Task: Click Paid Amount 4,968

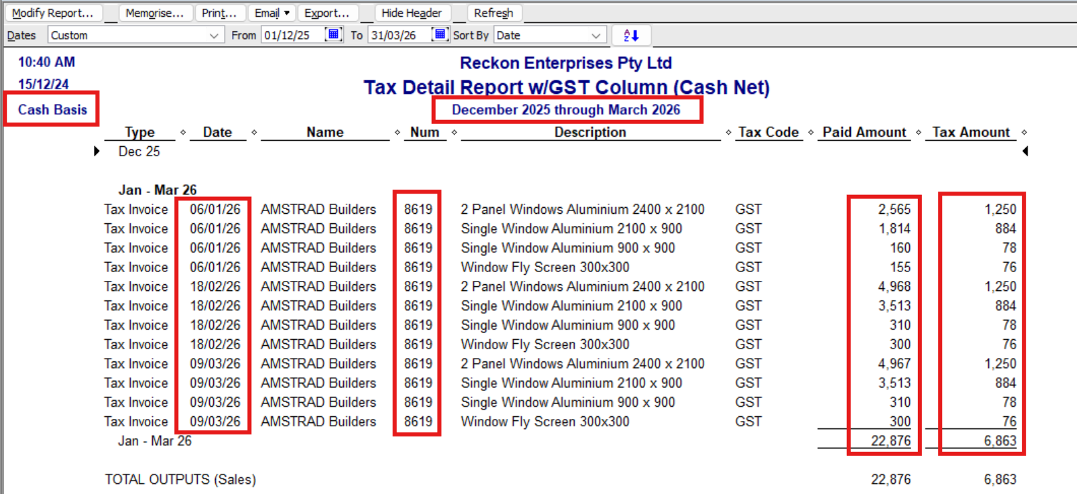Action: click(x=894, y=286)
